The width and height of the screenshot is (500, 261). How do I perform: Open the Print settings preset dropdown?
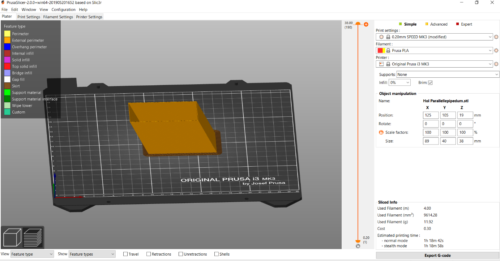pos(434,37)
